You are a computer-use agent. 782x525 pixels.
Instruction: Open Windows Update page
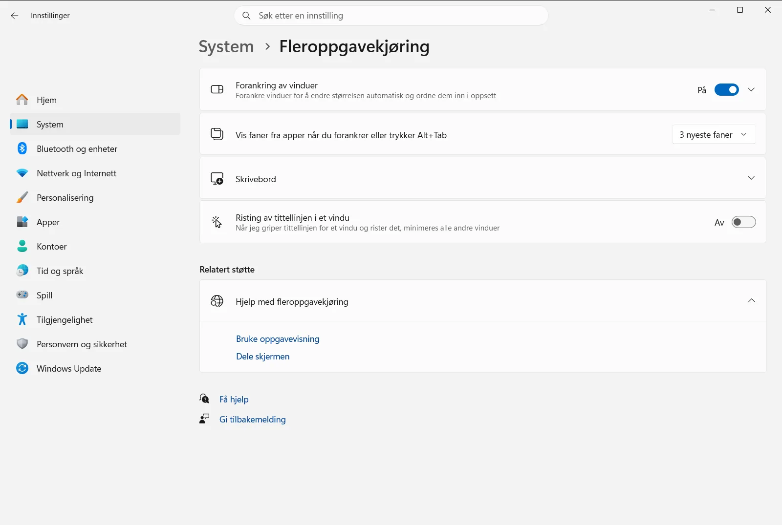click(95, 368)
